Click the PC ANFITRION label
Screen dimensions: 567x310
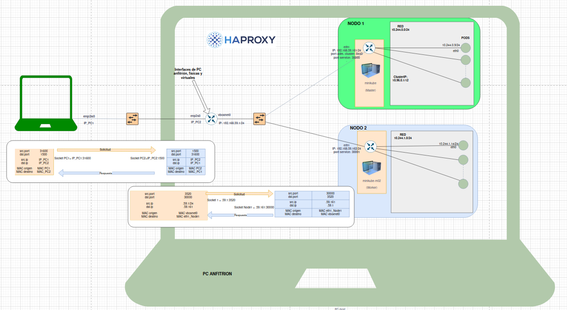[x=217, y=273]
